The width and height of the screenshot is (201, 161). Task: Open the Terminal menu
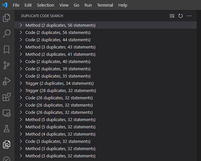click(105, 5)
